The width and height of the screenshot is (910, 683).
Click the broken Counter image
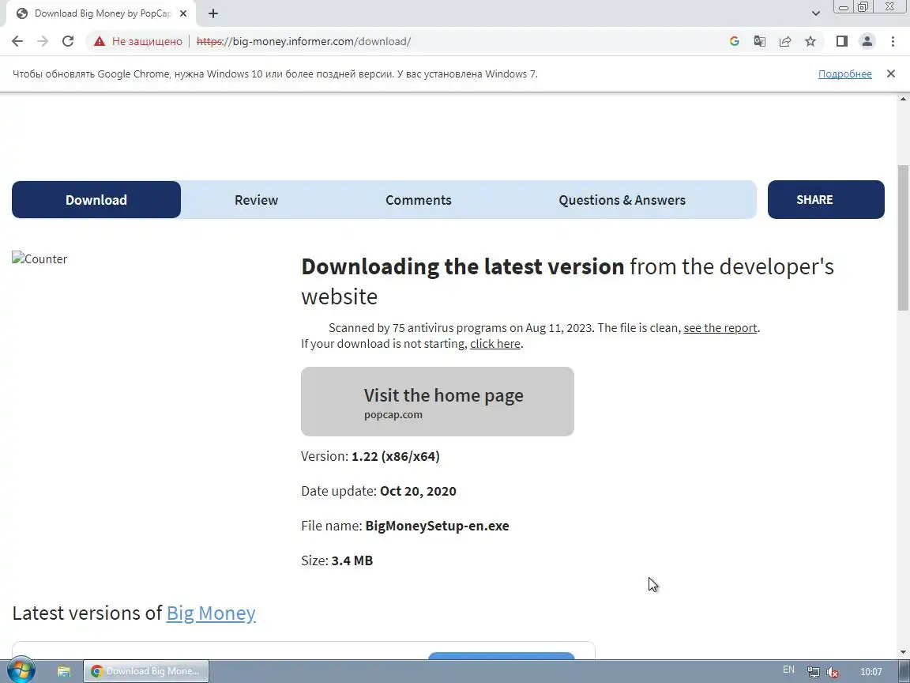pos(39,259)
